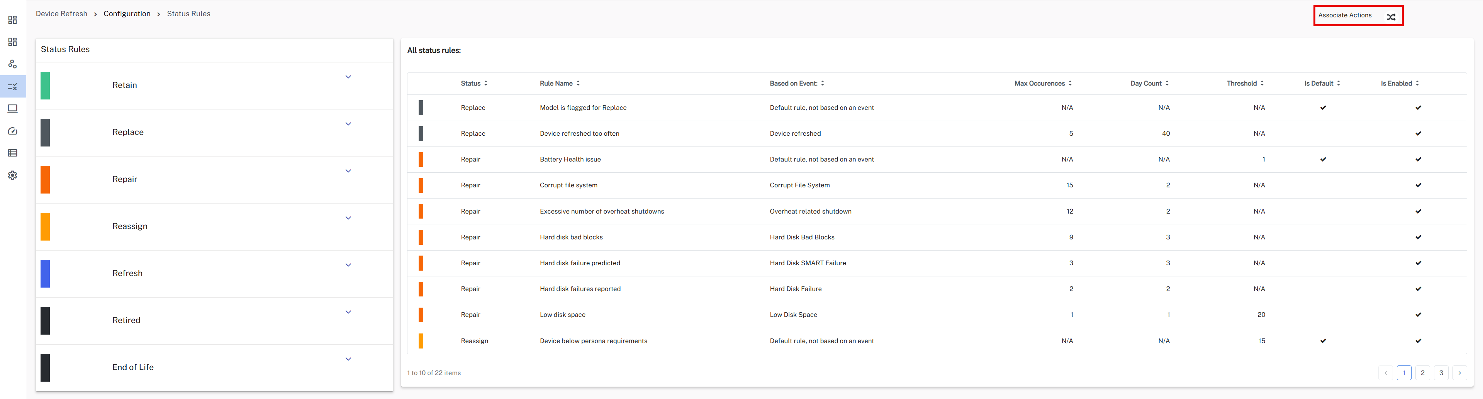Click the table list sidebar icon
Viewport: 1483px width, 399px height.
(x=13, y=153)
